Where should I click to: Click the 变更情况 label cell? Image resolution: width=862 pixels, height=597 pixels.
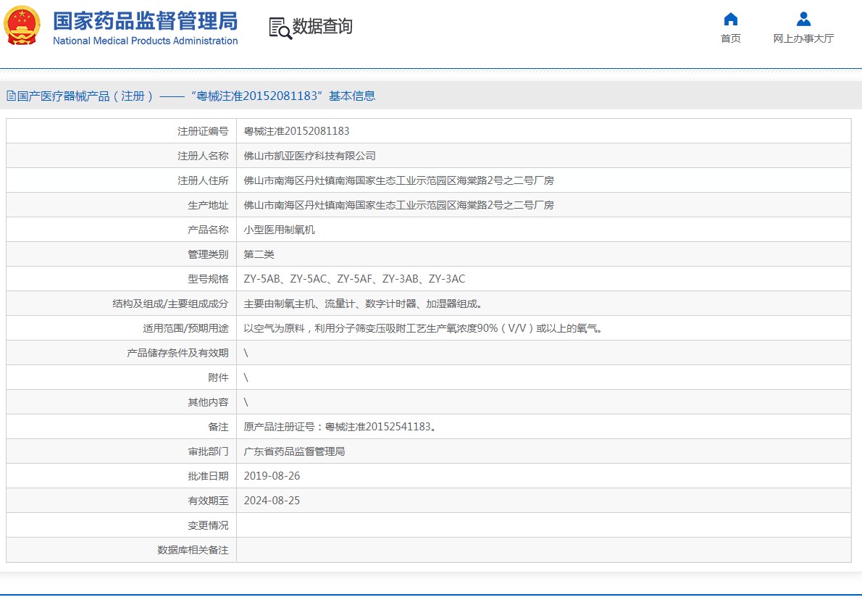pos(121,525)
